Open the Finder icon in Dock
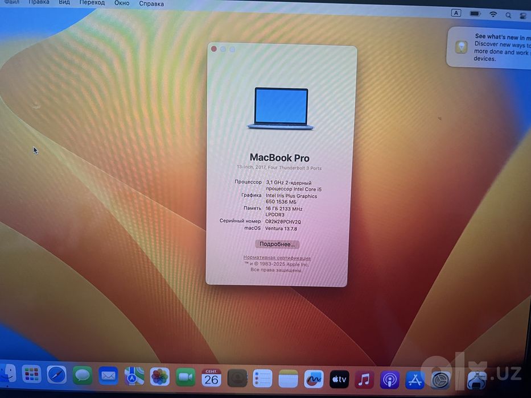 point(7,374)
